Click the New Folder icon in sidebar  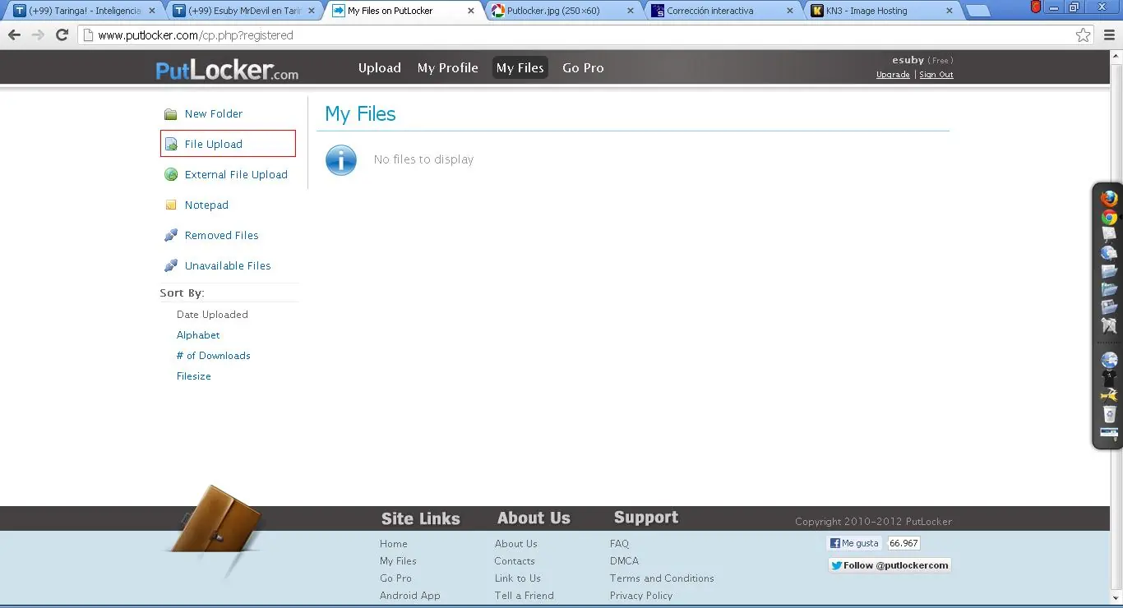coord(170,114)
